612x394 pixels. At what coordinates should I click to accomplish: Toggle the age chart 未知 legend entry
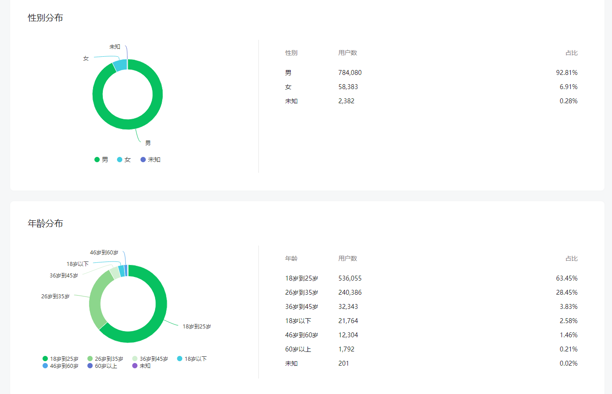(141, 366)
